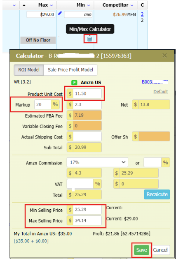Click the [$35.00 + $0.00] breakdown text
Image resolution: width=176 pixels, height=259 pixels.
tap(31, 241)
